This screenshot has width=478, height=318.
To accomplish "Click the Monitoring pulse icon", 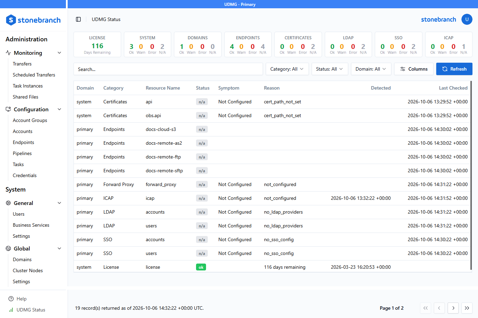I will pos(8,53).
